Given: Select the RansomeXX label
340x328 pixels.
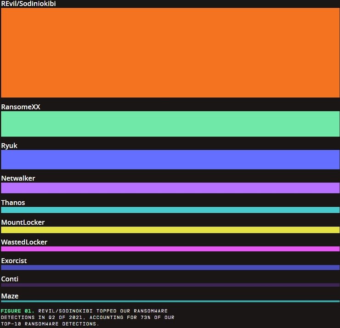Looking at the screenshot, I should pos(21,107).
